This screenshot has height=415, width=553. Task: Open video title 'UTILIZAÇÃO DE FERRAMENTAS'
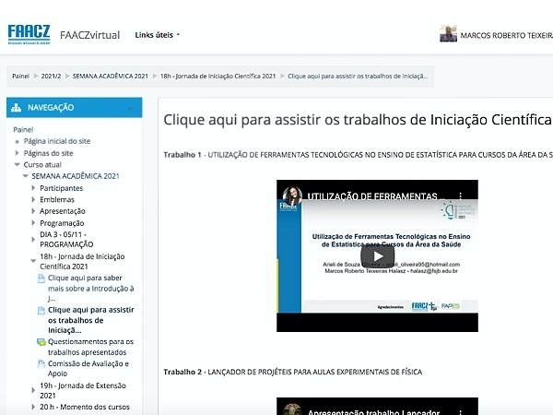pyautogui.click(x=376, y=196)
